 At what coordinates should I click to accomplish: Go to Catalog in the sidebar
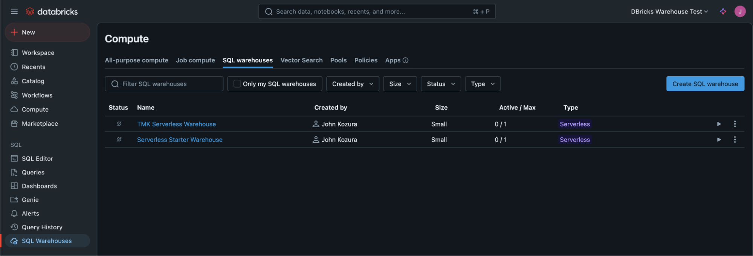pos(47,81)
